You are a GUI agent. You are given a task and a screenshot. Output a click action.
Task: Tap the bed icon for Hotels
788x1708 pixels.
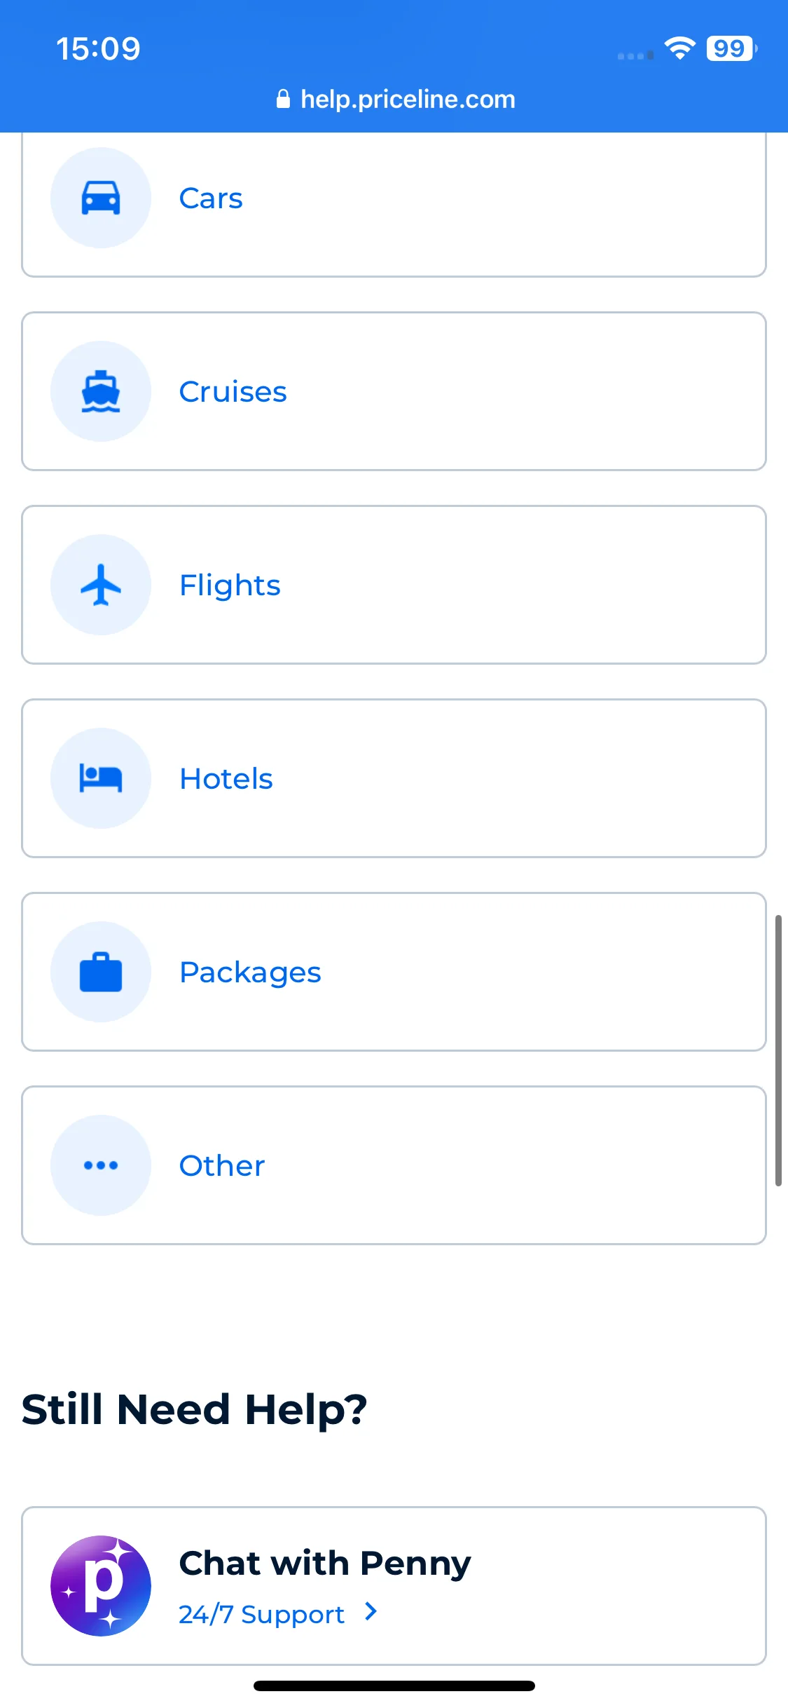tap(101, 778)
